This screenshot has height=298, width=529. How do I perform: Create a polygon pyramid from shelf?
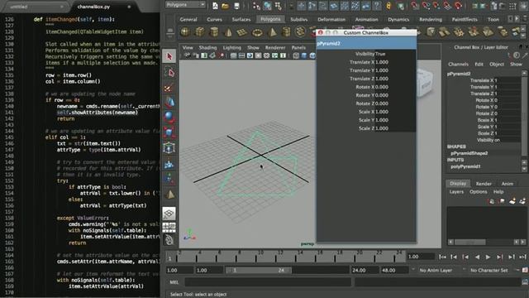[x=272, y=32]
